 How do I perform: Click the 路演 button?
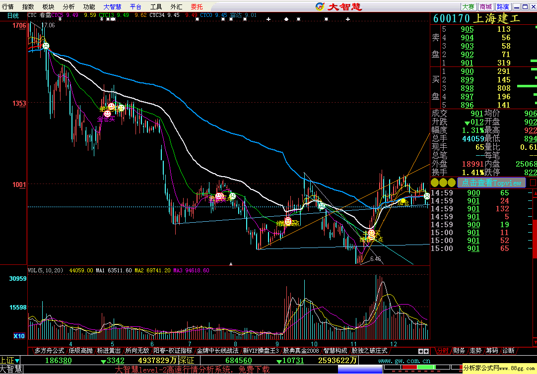pos(503,7)
